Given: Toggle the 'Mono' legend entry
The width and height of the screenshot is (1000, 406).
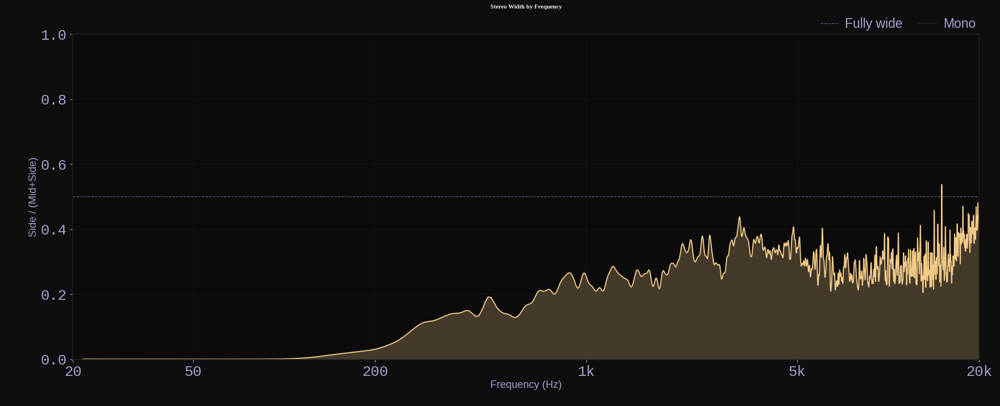Looking at the screenshot, I should pos(947,23).
